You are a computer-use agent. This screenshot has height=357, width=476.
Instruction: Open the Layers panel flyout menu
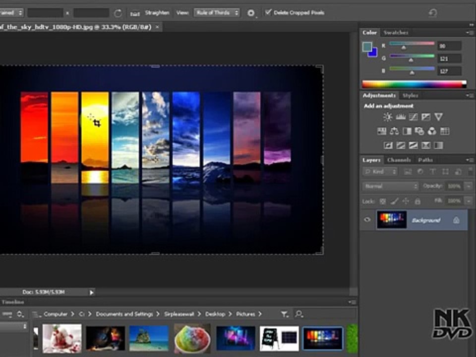tap(470, 160)
